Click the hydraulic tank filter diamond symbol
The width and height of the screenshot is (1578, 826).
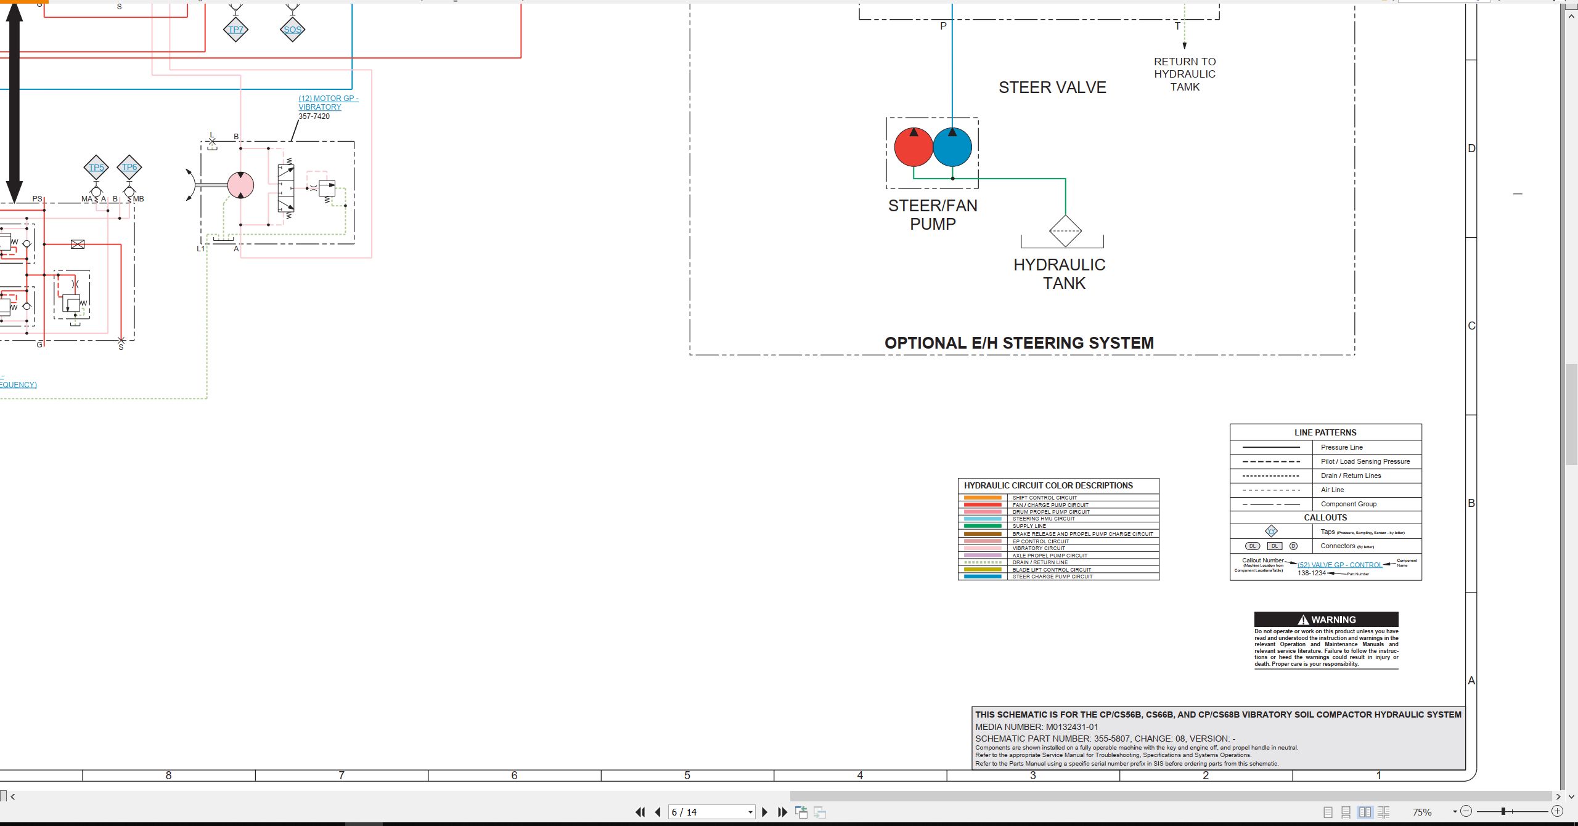coord(1065,231)
